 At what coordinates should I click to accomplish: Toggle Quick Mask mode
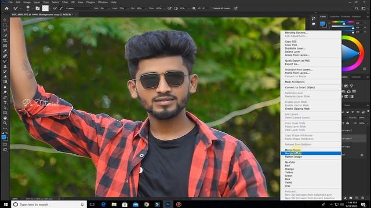[5, 144]
